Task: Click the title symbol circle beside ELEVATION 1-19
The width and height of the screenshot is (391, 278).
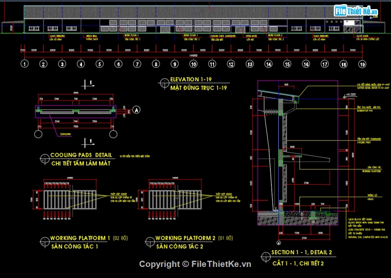Action: pyautogui.click(x=164, y=83)
